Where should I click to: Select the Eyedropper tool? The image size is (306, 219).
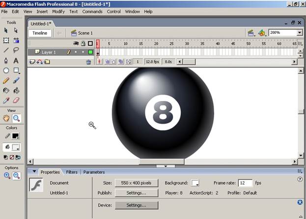6,101
